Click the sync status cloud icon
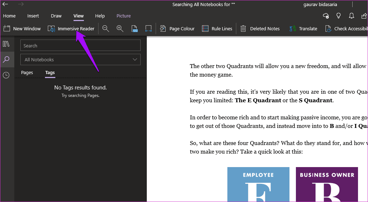This screenshot has height=202, width=368. coord(326,16)
